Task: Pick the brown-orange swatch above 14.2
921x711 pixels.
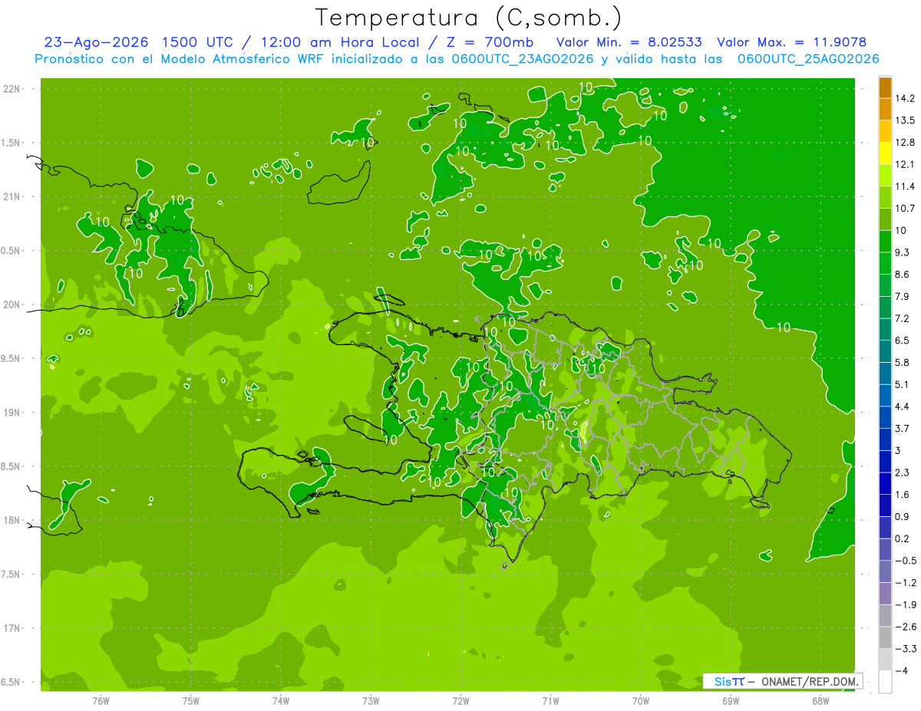Action: [x=885, y=87]
